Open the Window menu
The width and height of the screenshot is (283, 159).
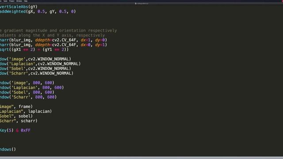19,1
